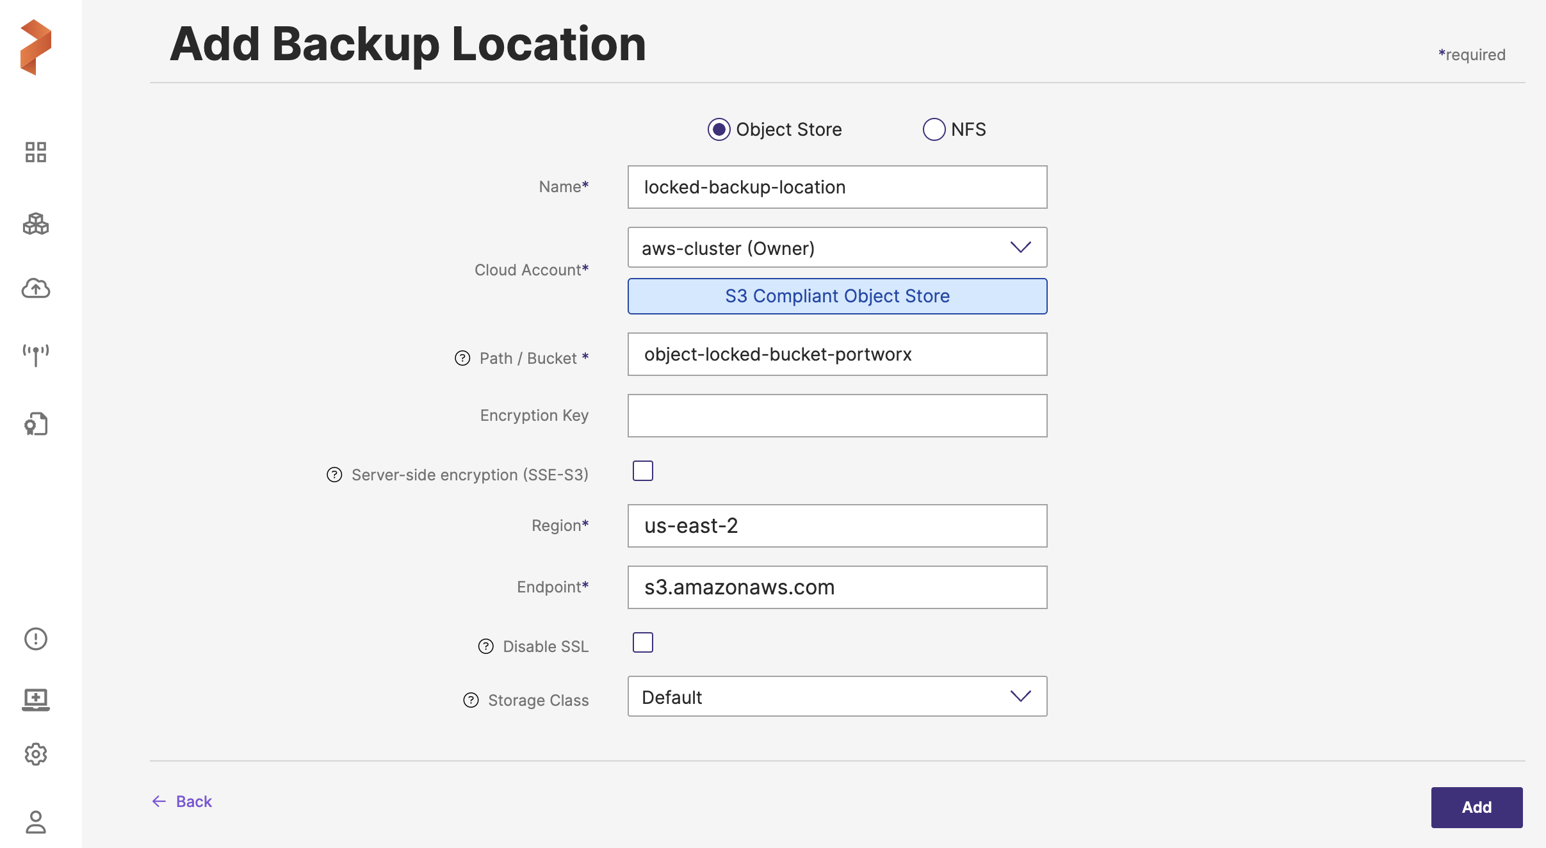Open the Storage Class dropdown
The image size is (1546, 848).
tap(837, 697)
